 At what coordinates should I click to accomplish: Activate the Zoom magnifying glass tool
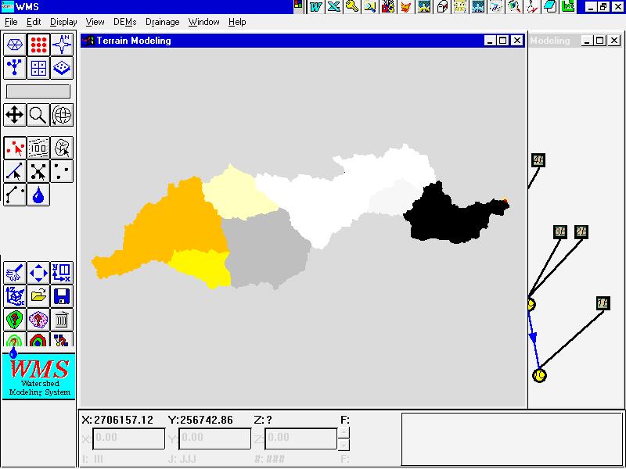click(x=38, y=116)
